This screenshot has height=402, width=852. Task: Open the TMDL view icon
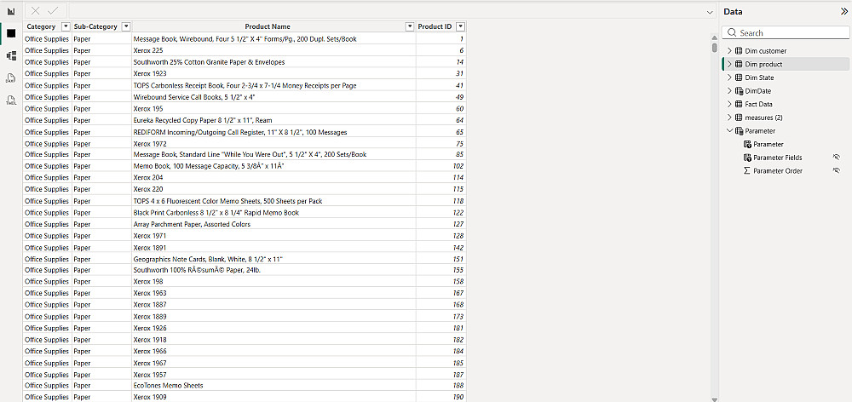tap(11, 100)
